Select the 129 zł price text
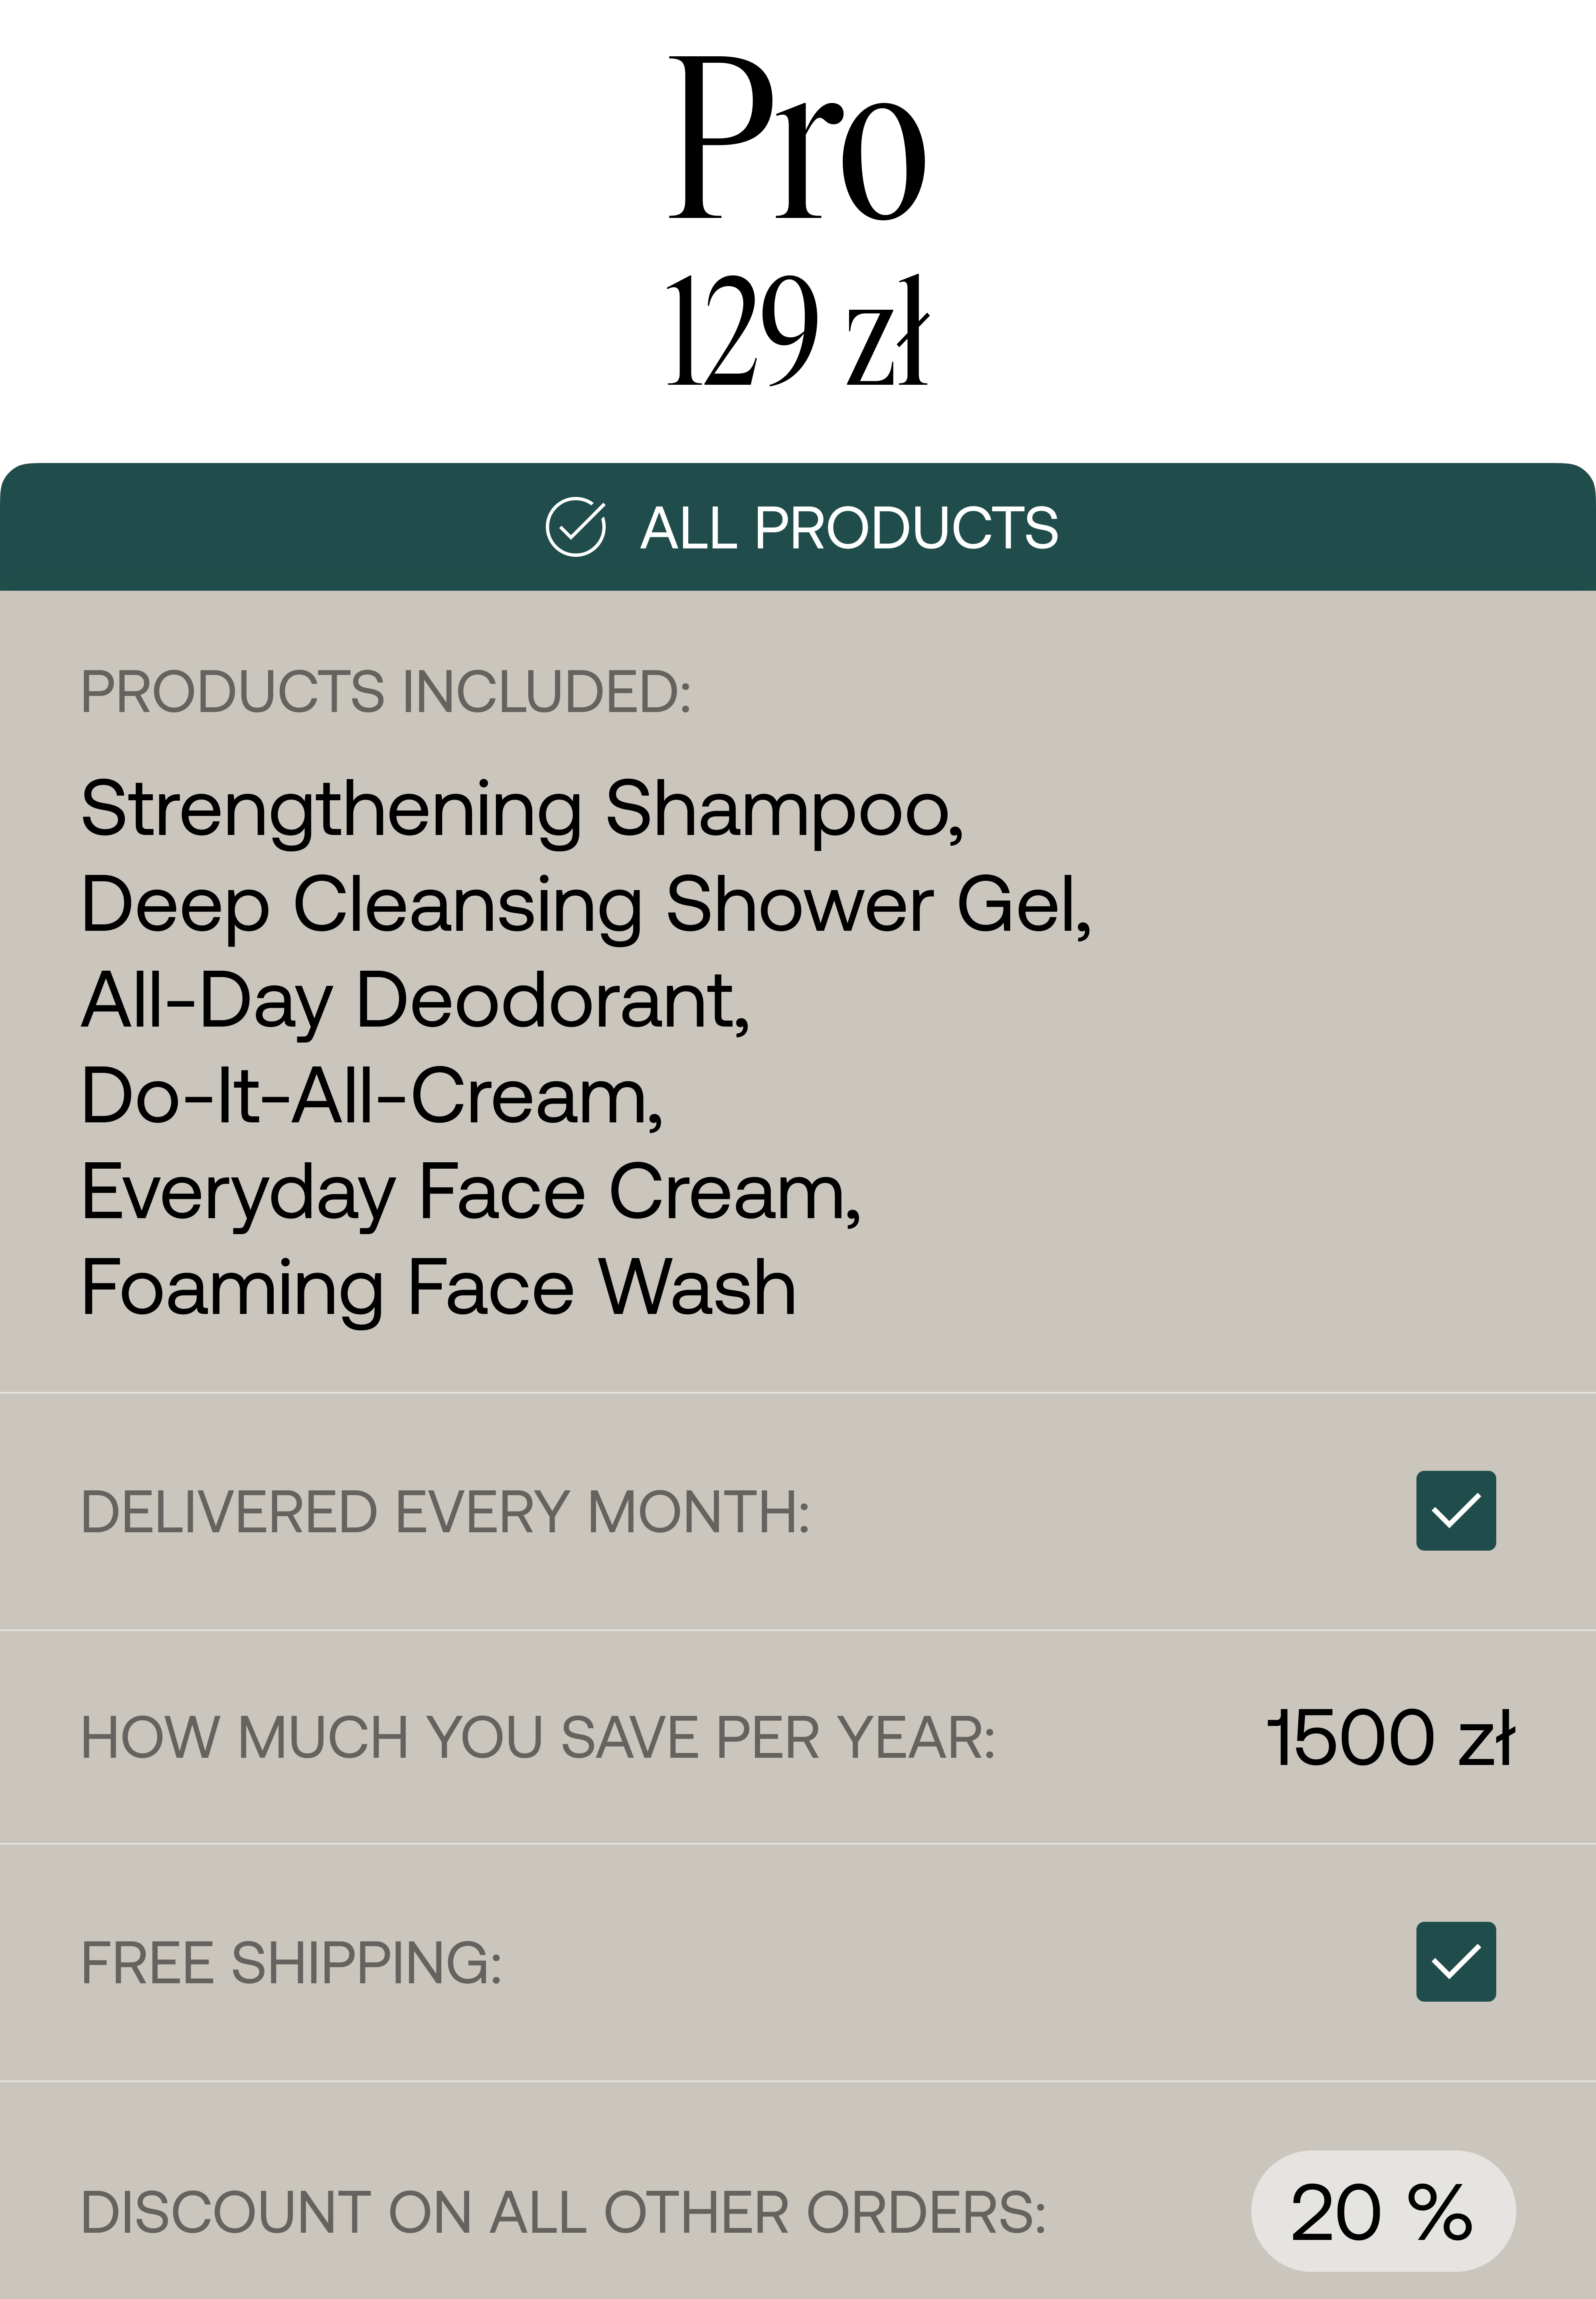Screen dimensions: 1596x2299 798,330
